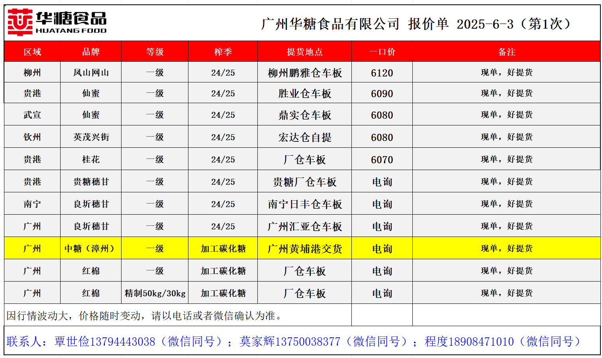
Task: Select the yellow-highlighted 中糖（漳州） cell
Action: (x=91, y=248)
